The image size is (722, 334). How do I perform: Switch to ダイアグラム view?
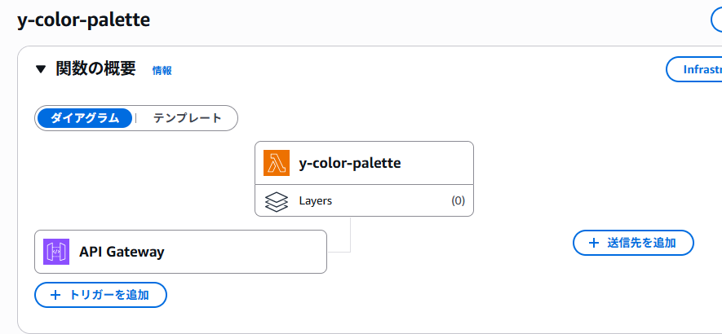click(85, 118)
